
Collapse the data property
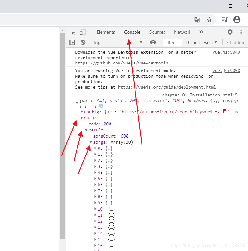81,118
